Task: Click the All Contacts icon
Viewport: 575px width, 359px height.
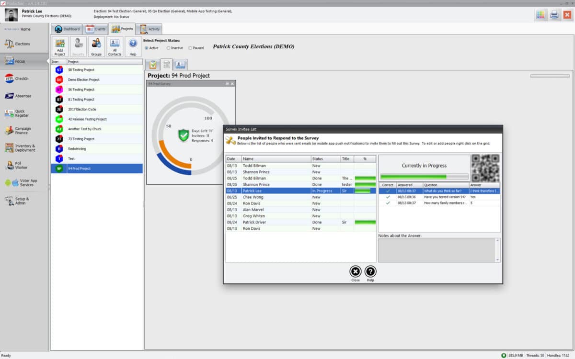Action: [115, 46]
